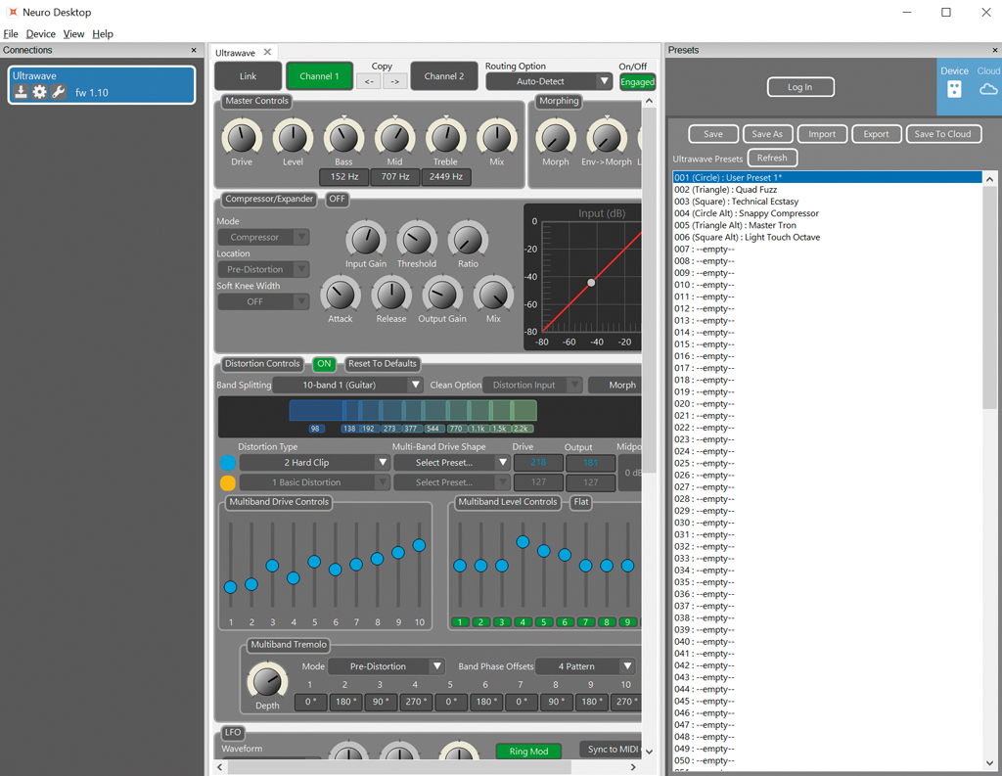
Task: Click the Env->Morph knob
Action: pos(607,137)
